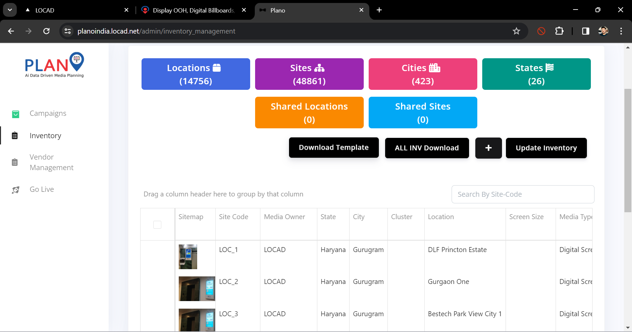Click the Vendor Management clipboard icon

pyautogui.click(x=15, y=162)
